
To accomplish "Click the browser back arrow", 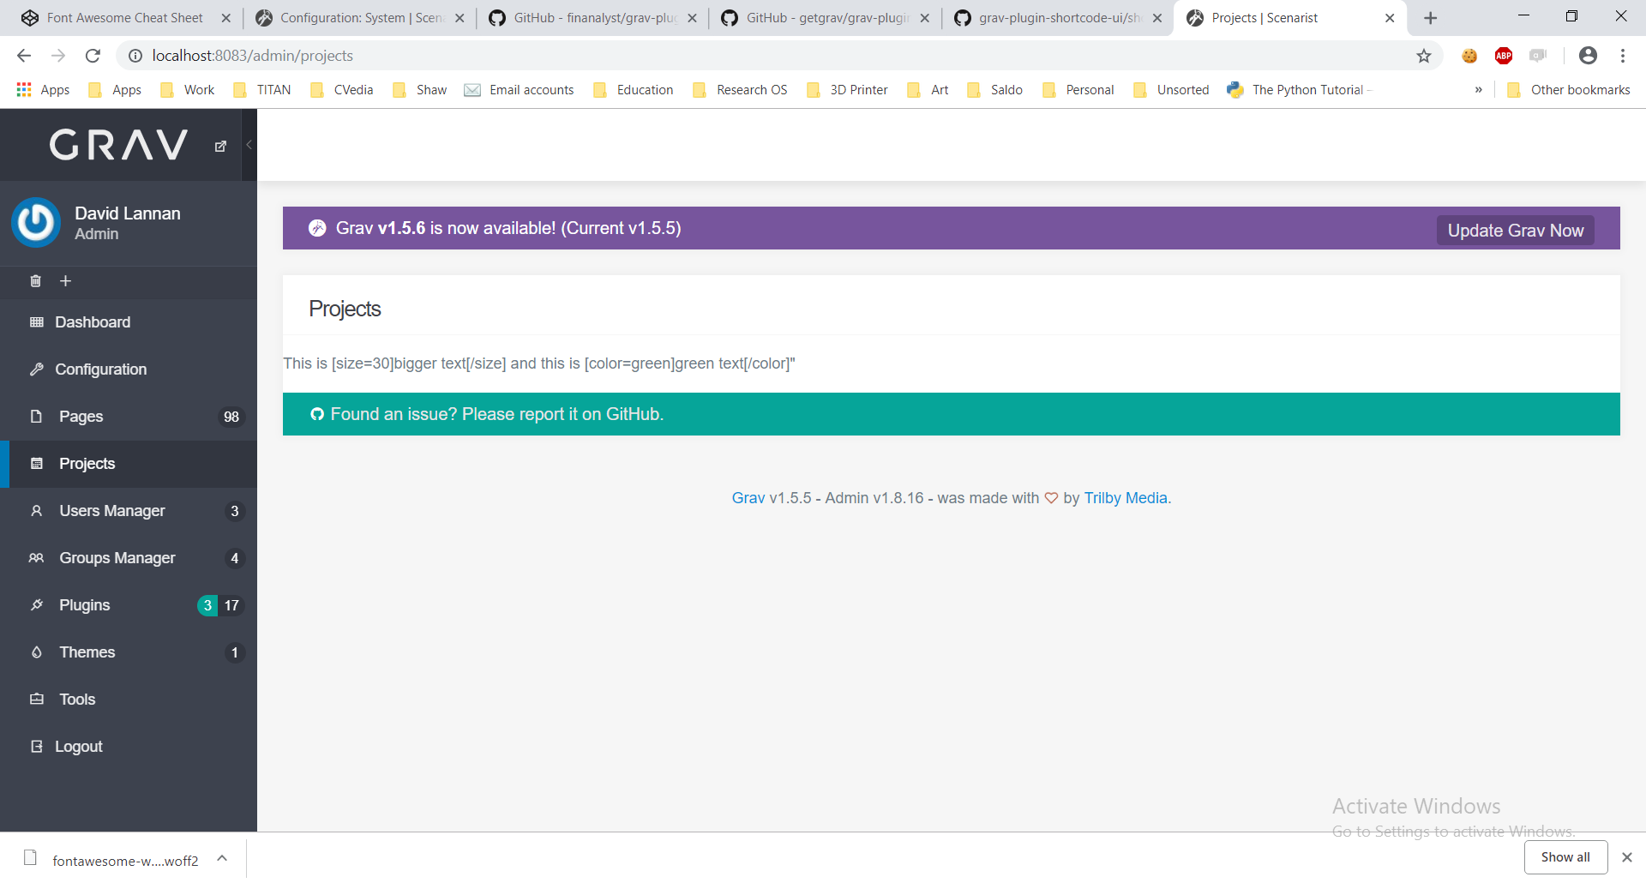I will point(24,56).
